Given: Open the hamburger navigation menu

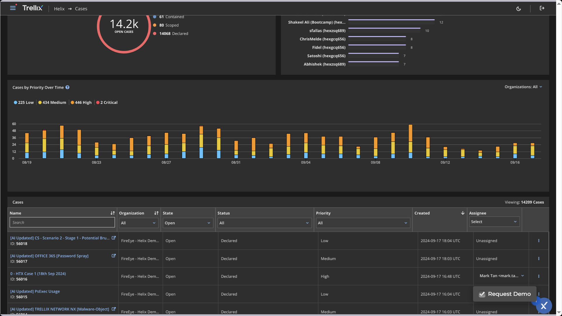Looking at the screenshot, I should pos(13,8).
